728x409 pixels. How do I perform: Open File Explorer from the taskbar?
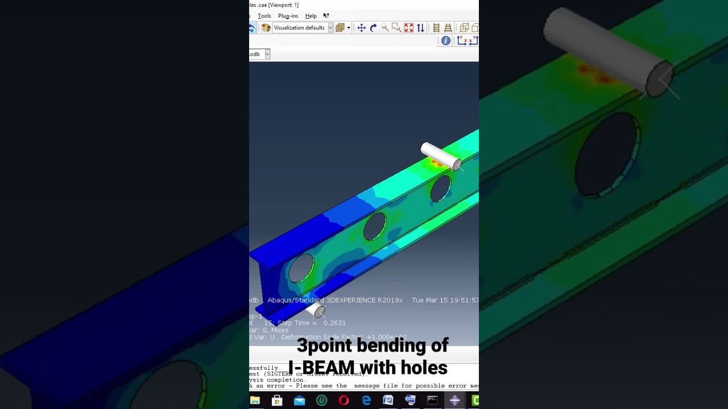click(255, 400)
